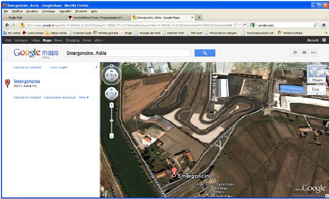Show more bookmarks with overflow chevron

(326, 33)
